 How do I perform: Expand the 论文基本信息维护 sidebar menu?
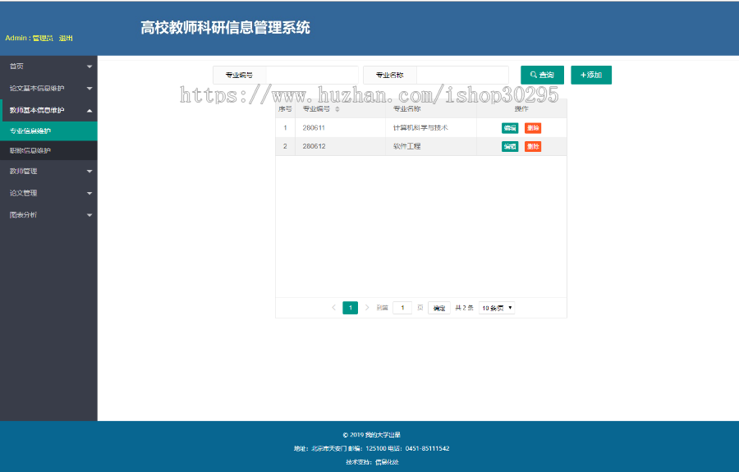coord(48,88)
